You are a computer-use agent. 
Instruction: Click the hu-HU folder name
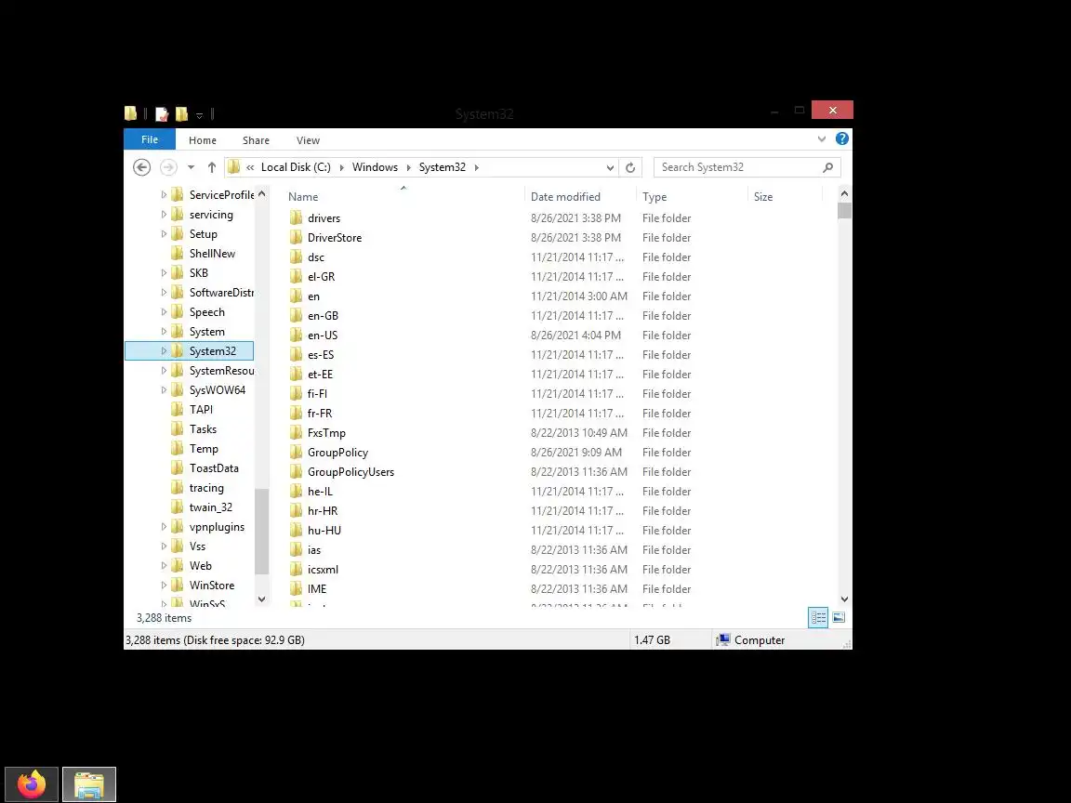(324, 531)
